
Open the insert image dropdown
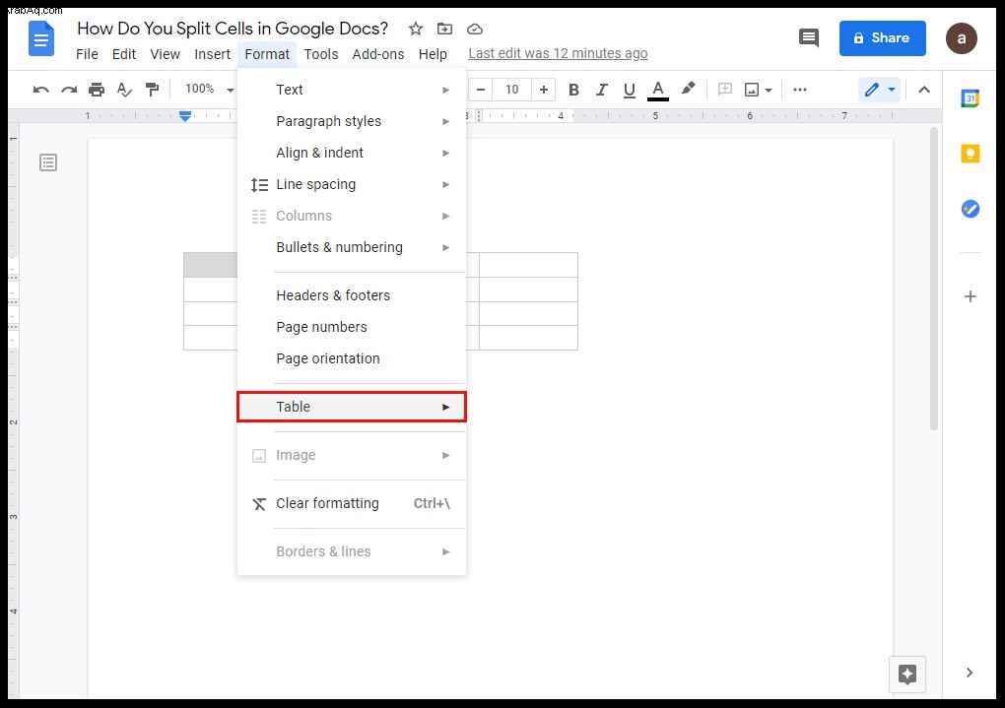[759, 90]
